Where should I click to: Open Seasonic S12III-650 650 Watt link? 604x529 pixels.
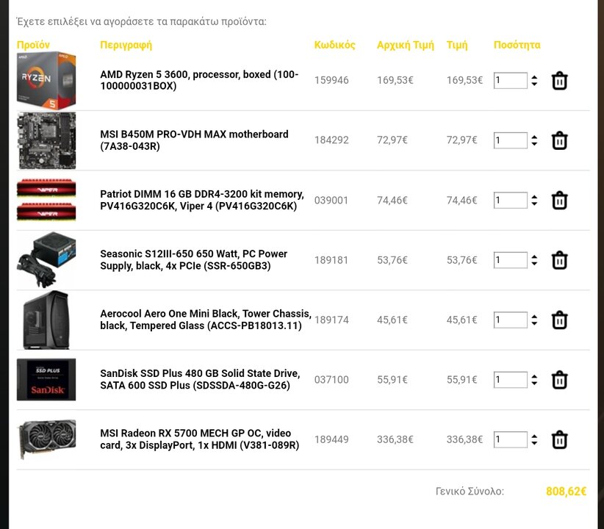point(194,259)
